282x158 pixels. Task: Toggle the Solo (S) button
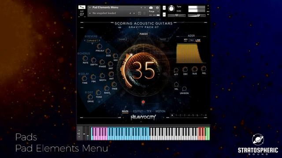point(164,8)
